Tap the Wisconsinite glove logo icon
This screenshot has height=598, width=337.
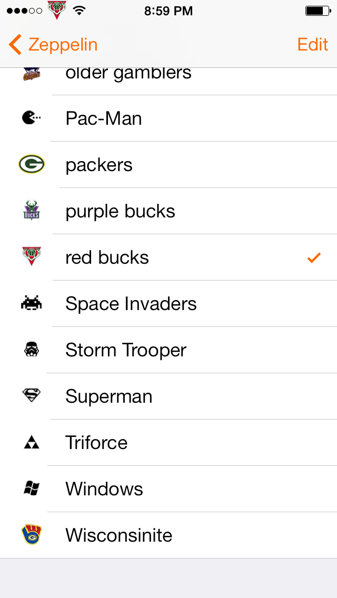click(x=31, y=535)
